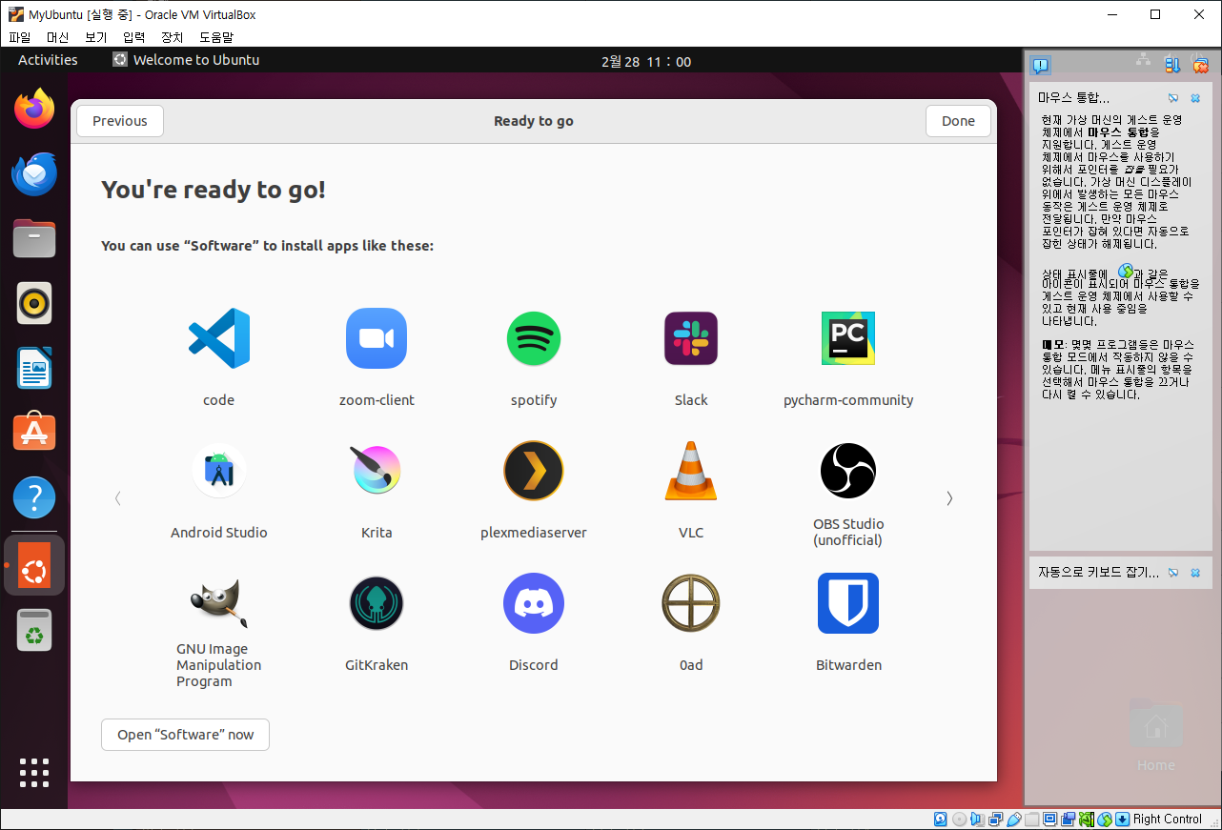Open the Spotify app icon

click(534, 338)
